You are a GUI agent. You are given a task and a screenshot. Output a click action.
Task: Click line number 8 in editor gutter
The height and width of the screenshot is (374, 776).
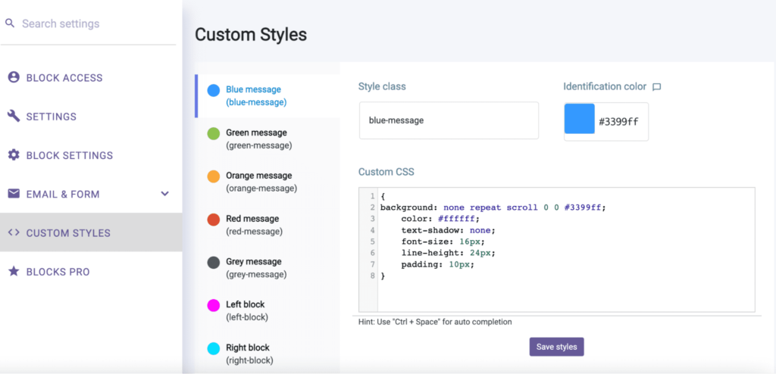click(x=372, y=276)
